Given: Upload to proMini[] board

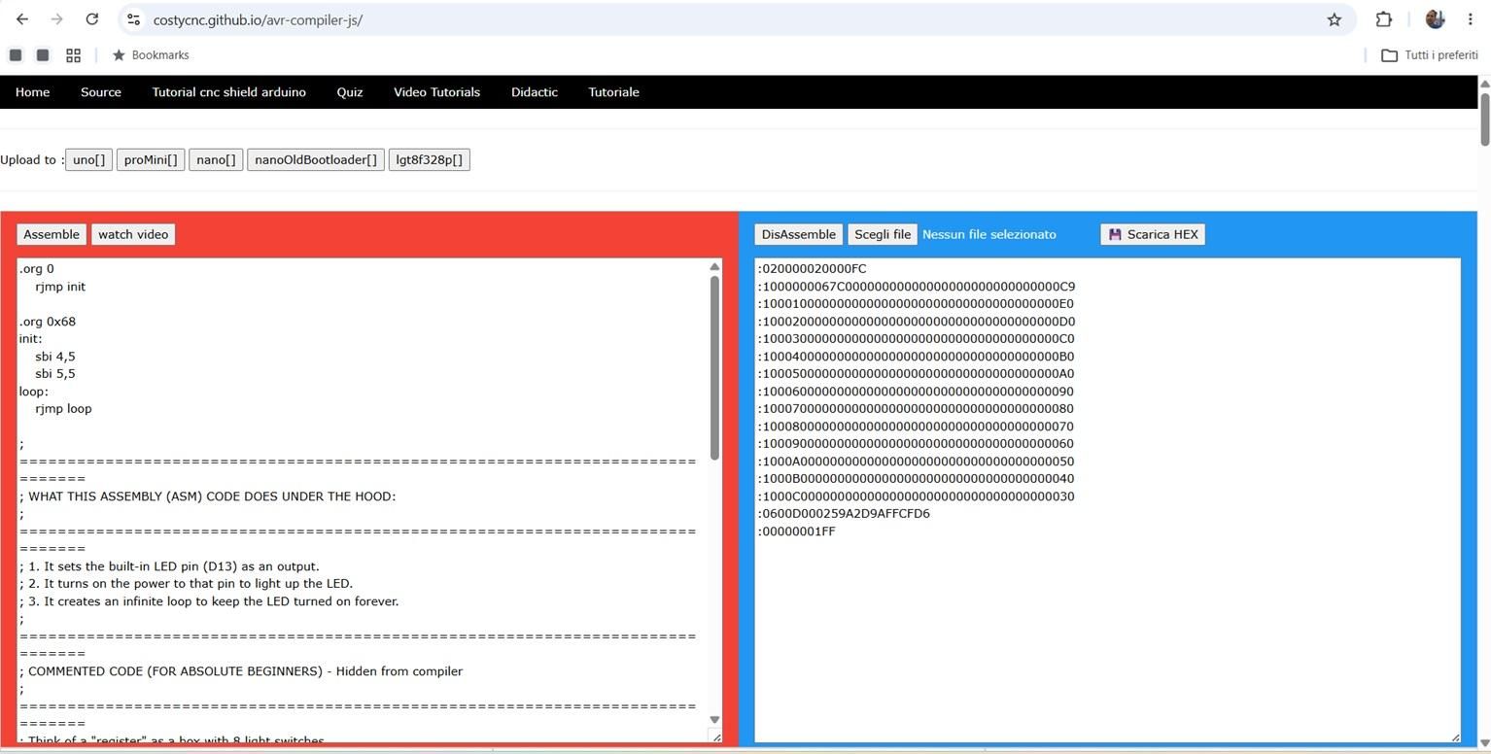Looking at the screenshot, I should point(151,159).
